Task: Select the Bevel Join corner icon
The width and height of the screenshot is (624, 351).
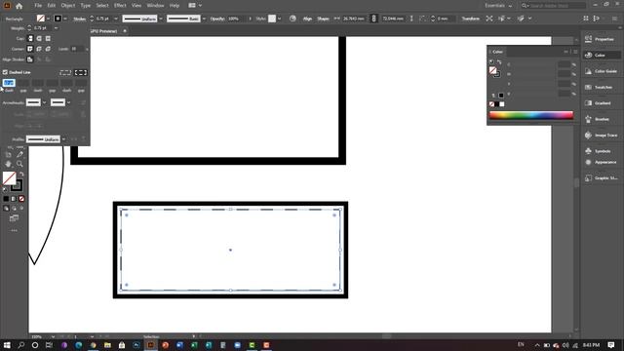Action: click(48, 49)
